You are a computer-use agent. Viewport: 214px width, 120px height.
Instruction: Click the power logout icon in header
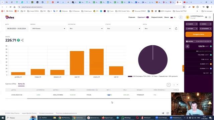pyautogui.click(x=210, y=17)
